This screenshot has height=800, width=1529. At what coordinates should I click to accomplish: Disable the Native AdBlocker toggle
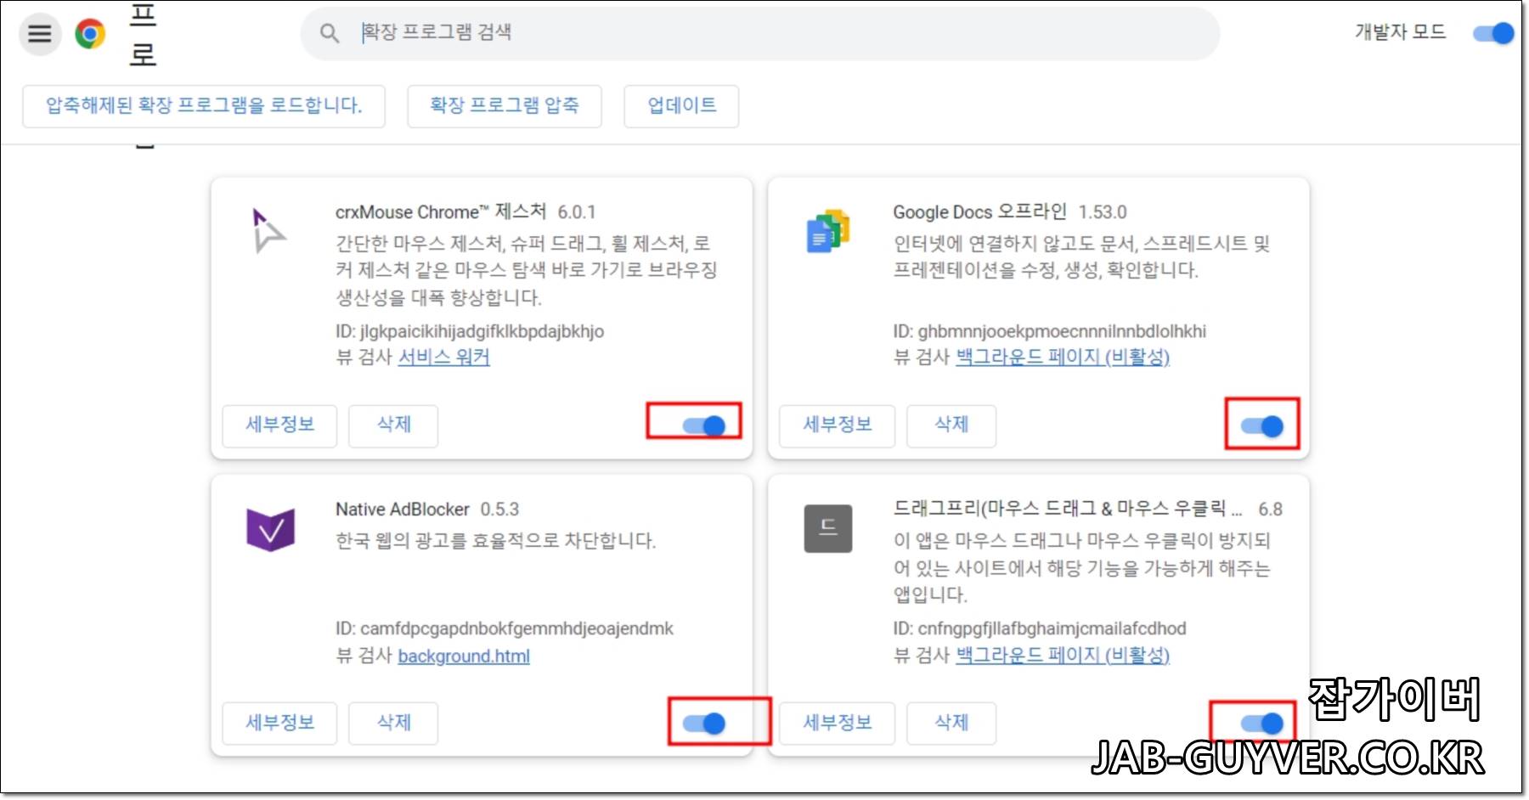pyautogui.click(x=704, y=723)
